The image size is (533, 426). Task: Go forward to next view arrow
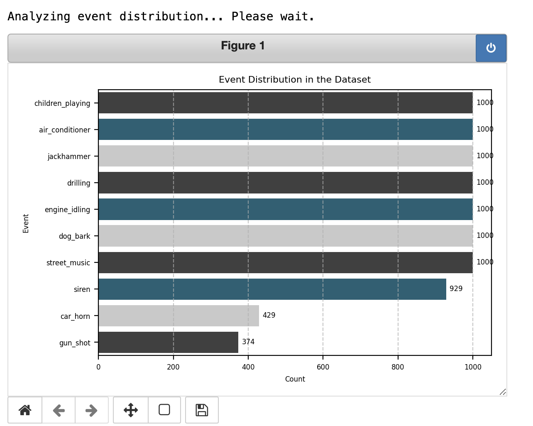pos(92,410)
